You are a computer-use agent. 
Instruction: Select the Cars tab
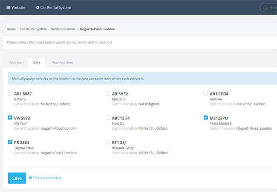pyautogui.click(x=37, y=62)
